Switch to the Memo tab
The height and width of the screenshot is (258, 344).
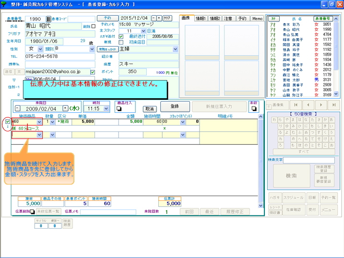[x=257, y=19]
